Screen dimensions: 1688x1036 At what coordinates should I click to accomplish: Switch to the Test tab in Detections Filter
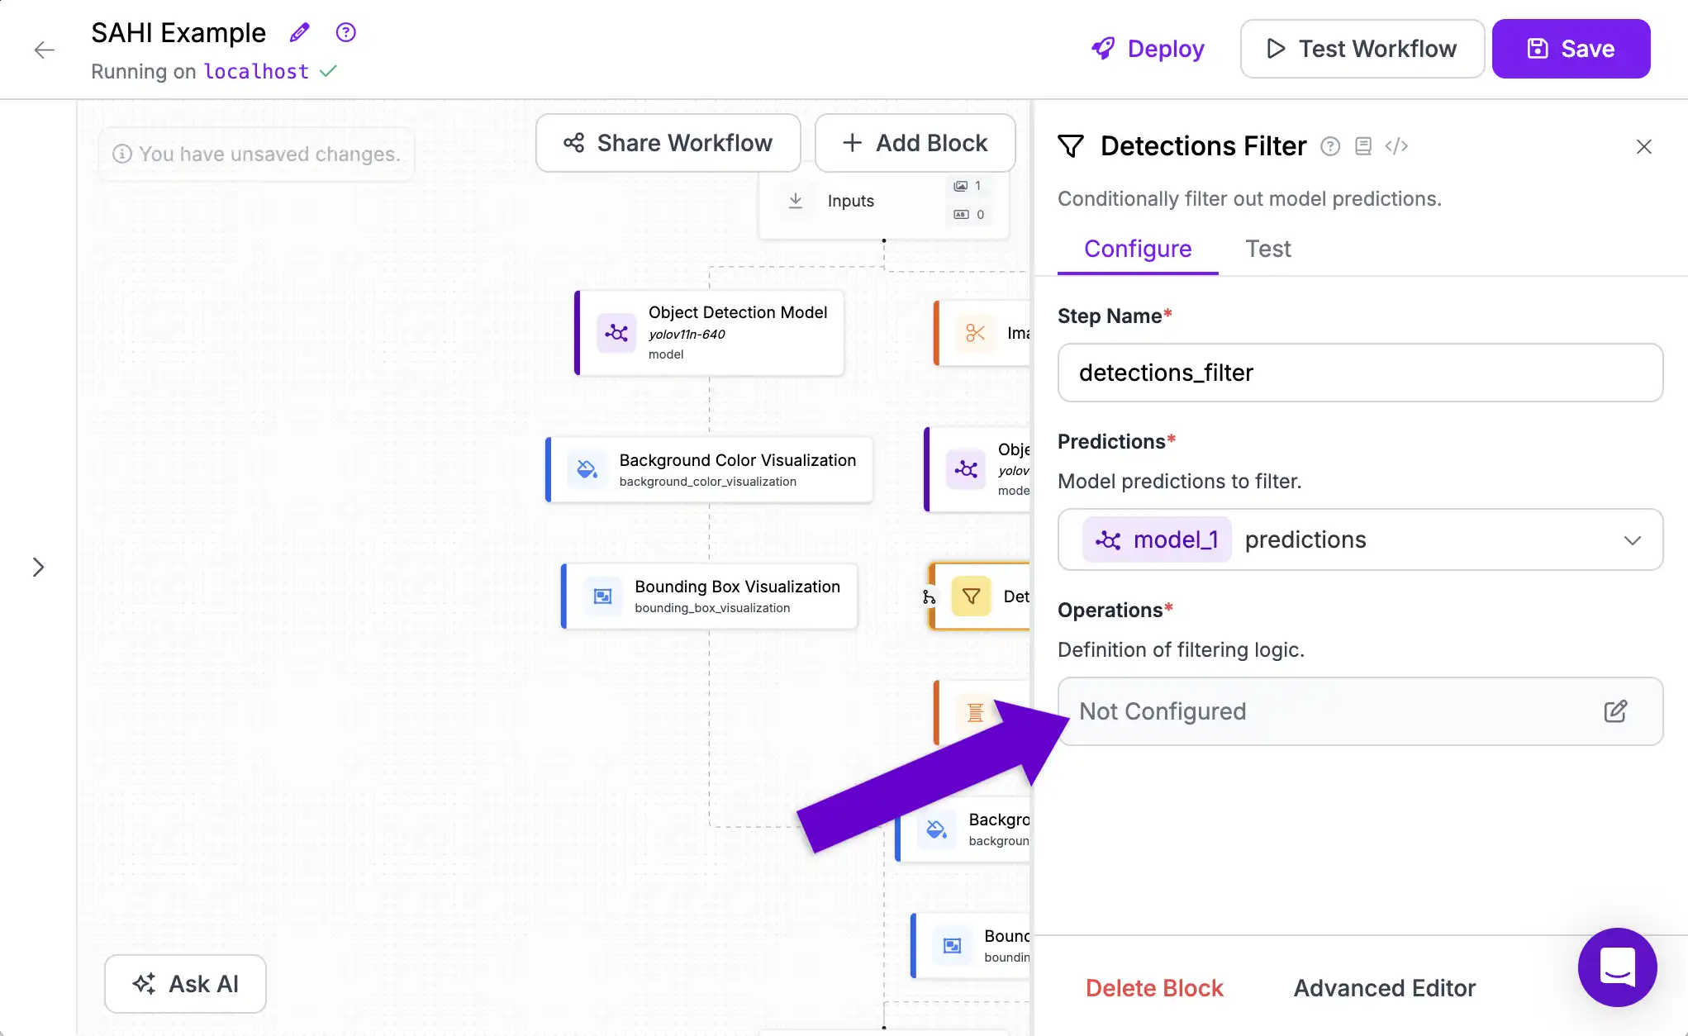click(x=1268, y=249)
